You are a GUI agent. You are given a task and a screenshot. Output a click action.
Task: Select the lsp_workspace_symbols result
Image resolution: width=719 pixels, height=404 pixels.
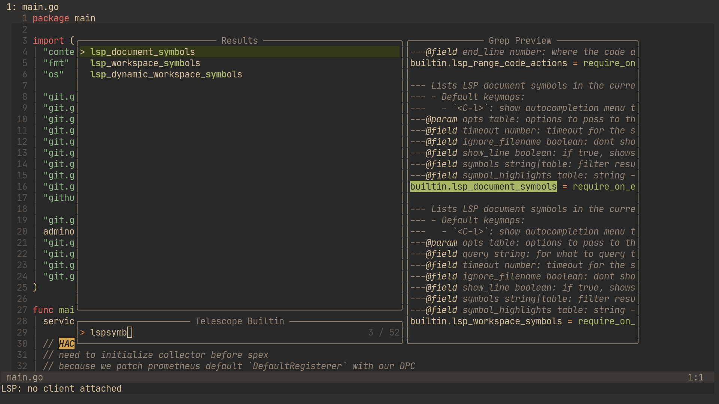(145, 63)
